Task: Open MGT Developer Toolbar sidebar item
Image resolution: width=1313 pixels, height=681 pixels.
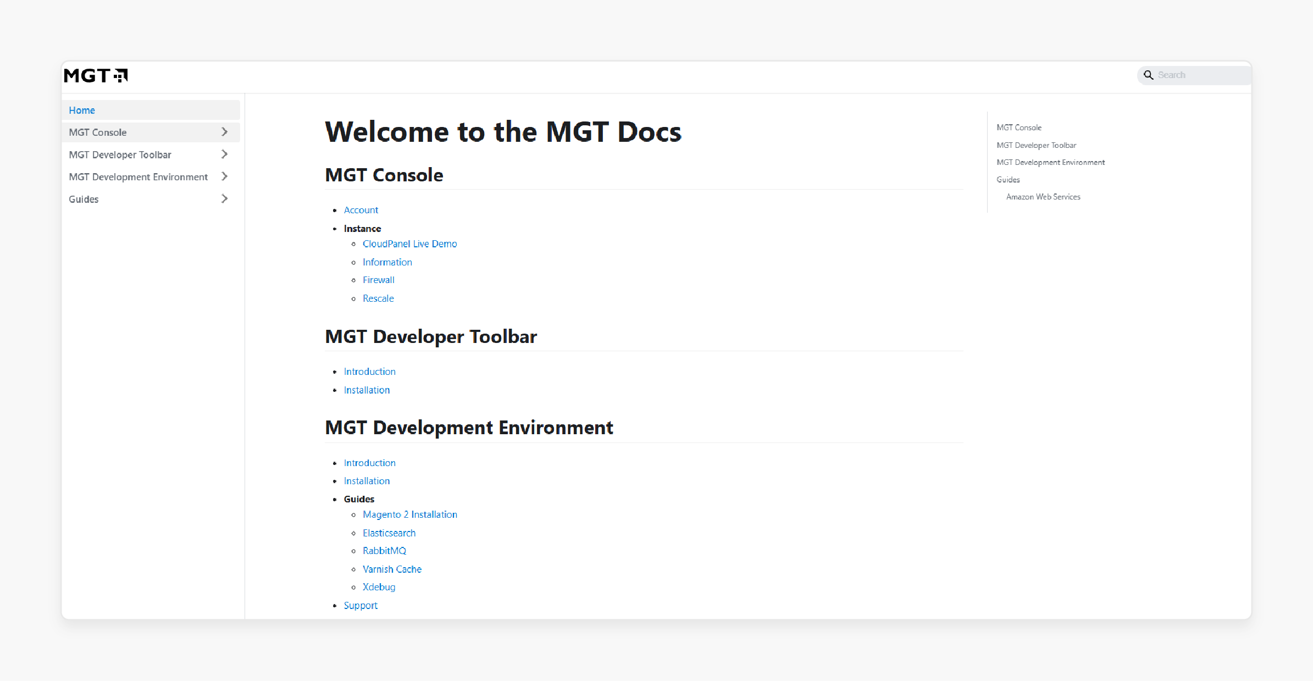Action: pos(151,154)
